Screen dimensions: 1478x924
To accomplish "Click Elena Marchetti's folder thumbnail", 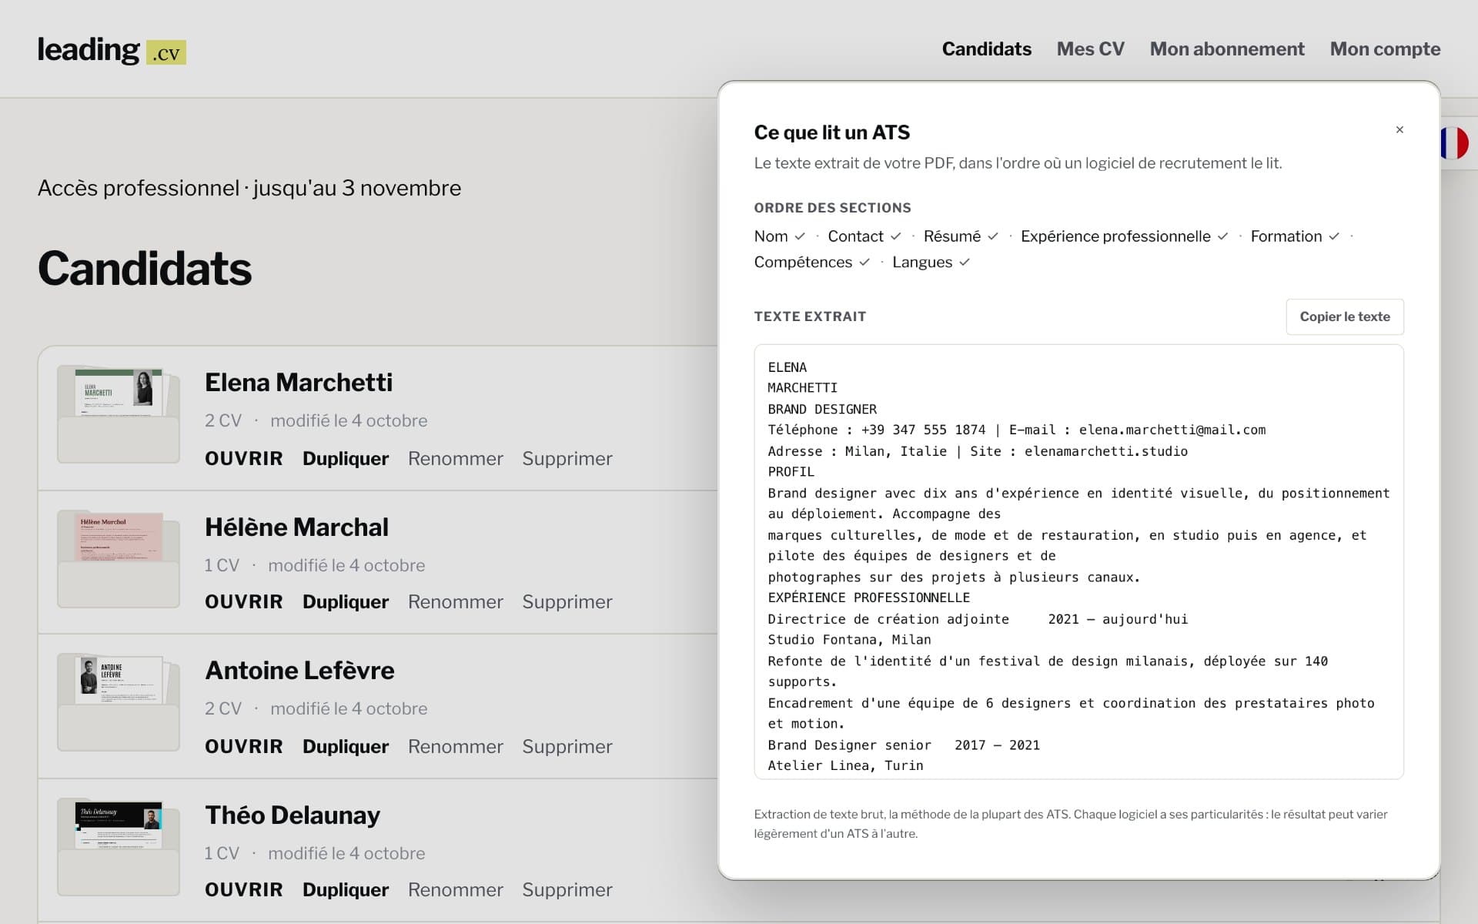I will coord(119,414).
